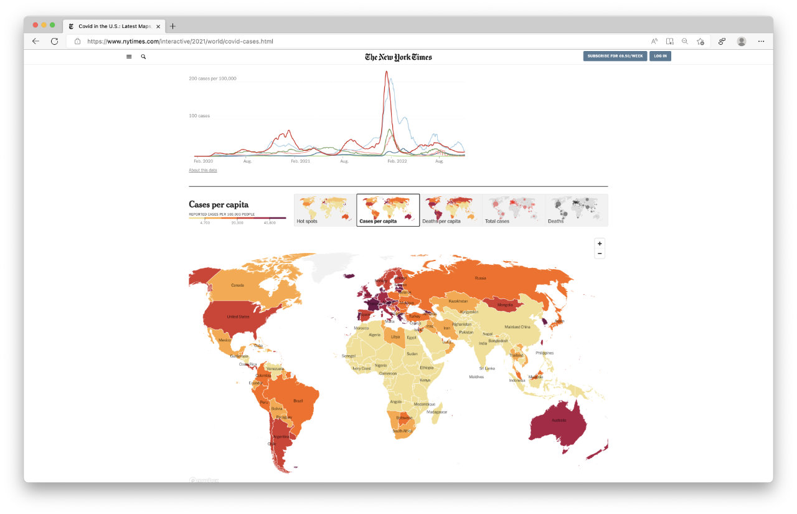The height and width of the screenshot is (514, 797).
Task: Show the Total cases map
Action: (x=514, y=210)
